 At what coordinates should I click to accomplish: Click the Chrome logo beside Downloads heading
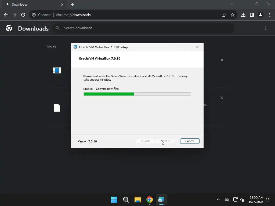pyautogui.click(x=9, y=28)
